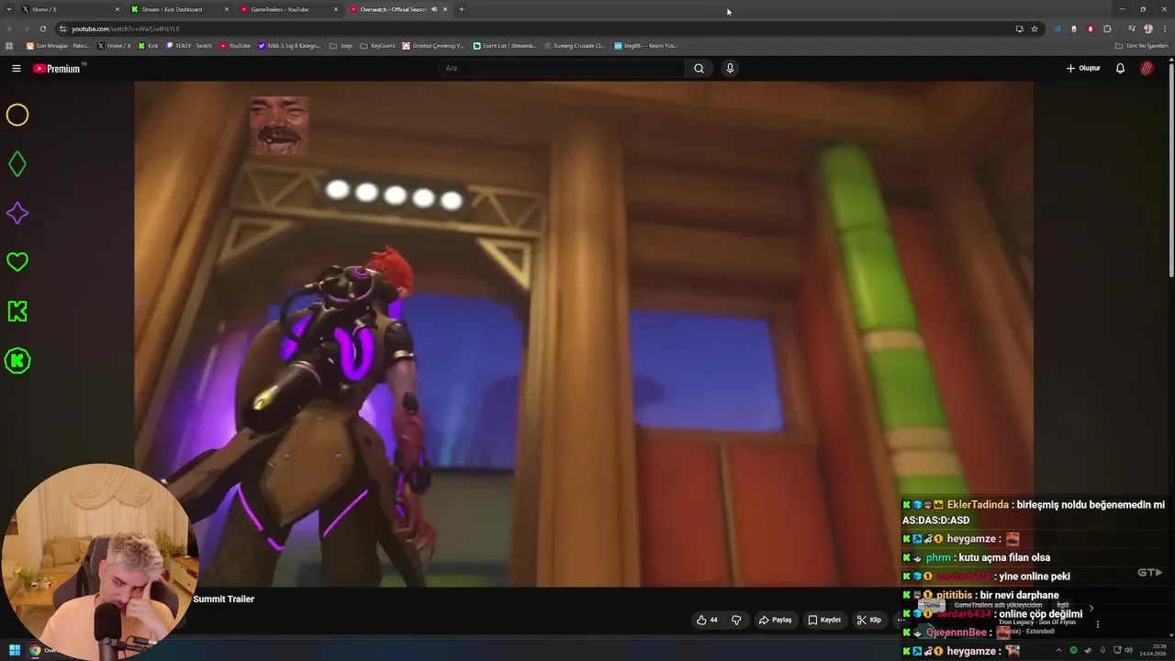Open Chrome extensions puzzle icon
Viewport: 1175px width, 661px height.
point(1107,28)
